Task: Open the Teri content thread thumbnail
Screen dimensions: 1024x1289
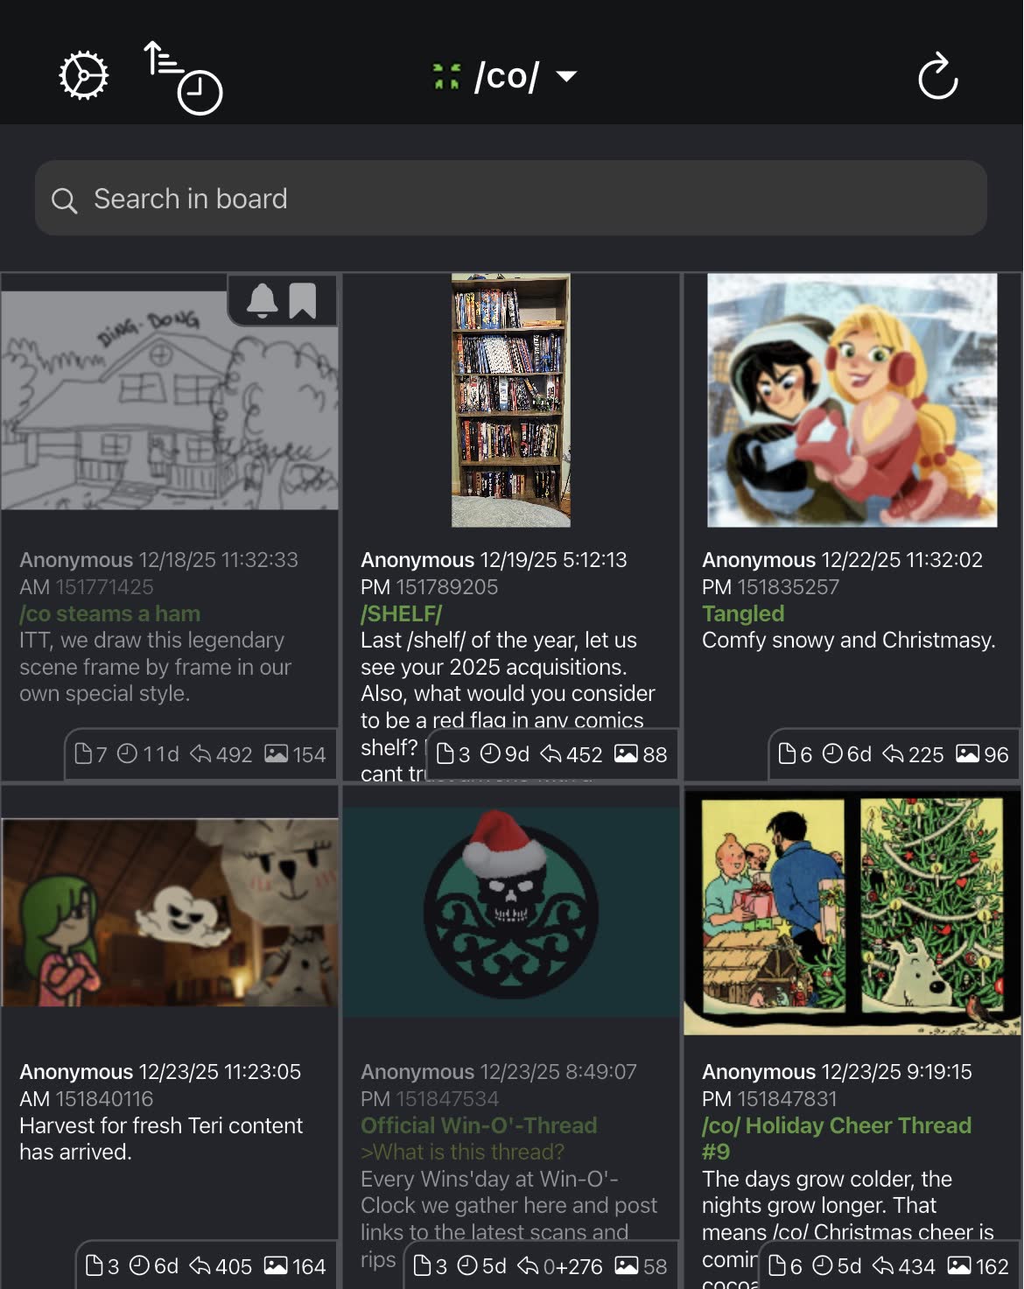Action: (x=170, y=913)
